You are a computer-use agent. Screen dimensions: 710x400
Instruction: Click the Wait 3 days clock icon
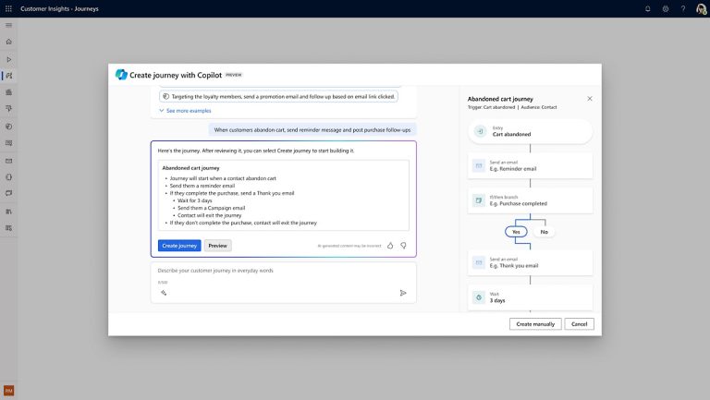(479, 297)
